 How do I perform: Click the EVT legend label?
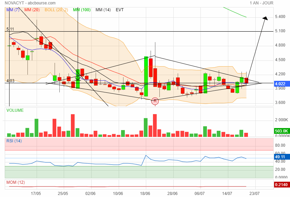[x=120, y=10]
